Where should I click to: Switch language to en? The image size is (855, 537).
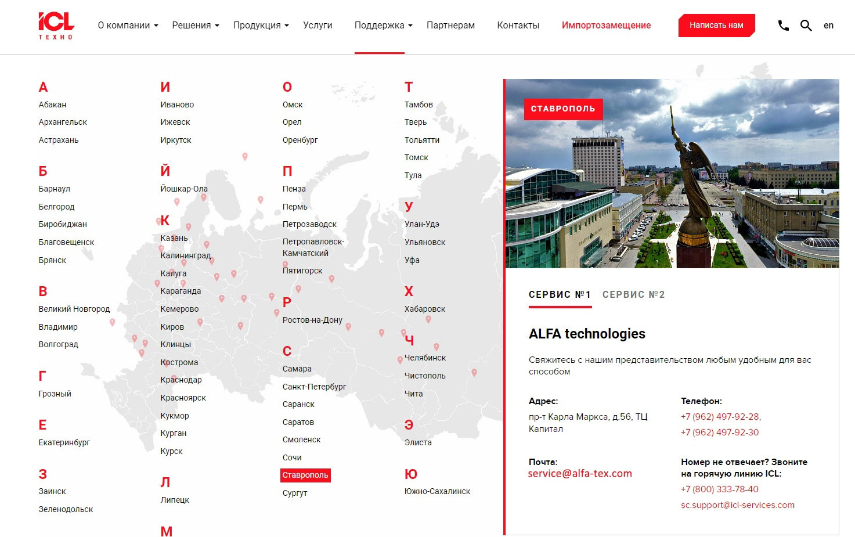pyautogui.click(x=828, y=26)
